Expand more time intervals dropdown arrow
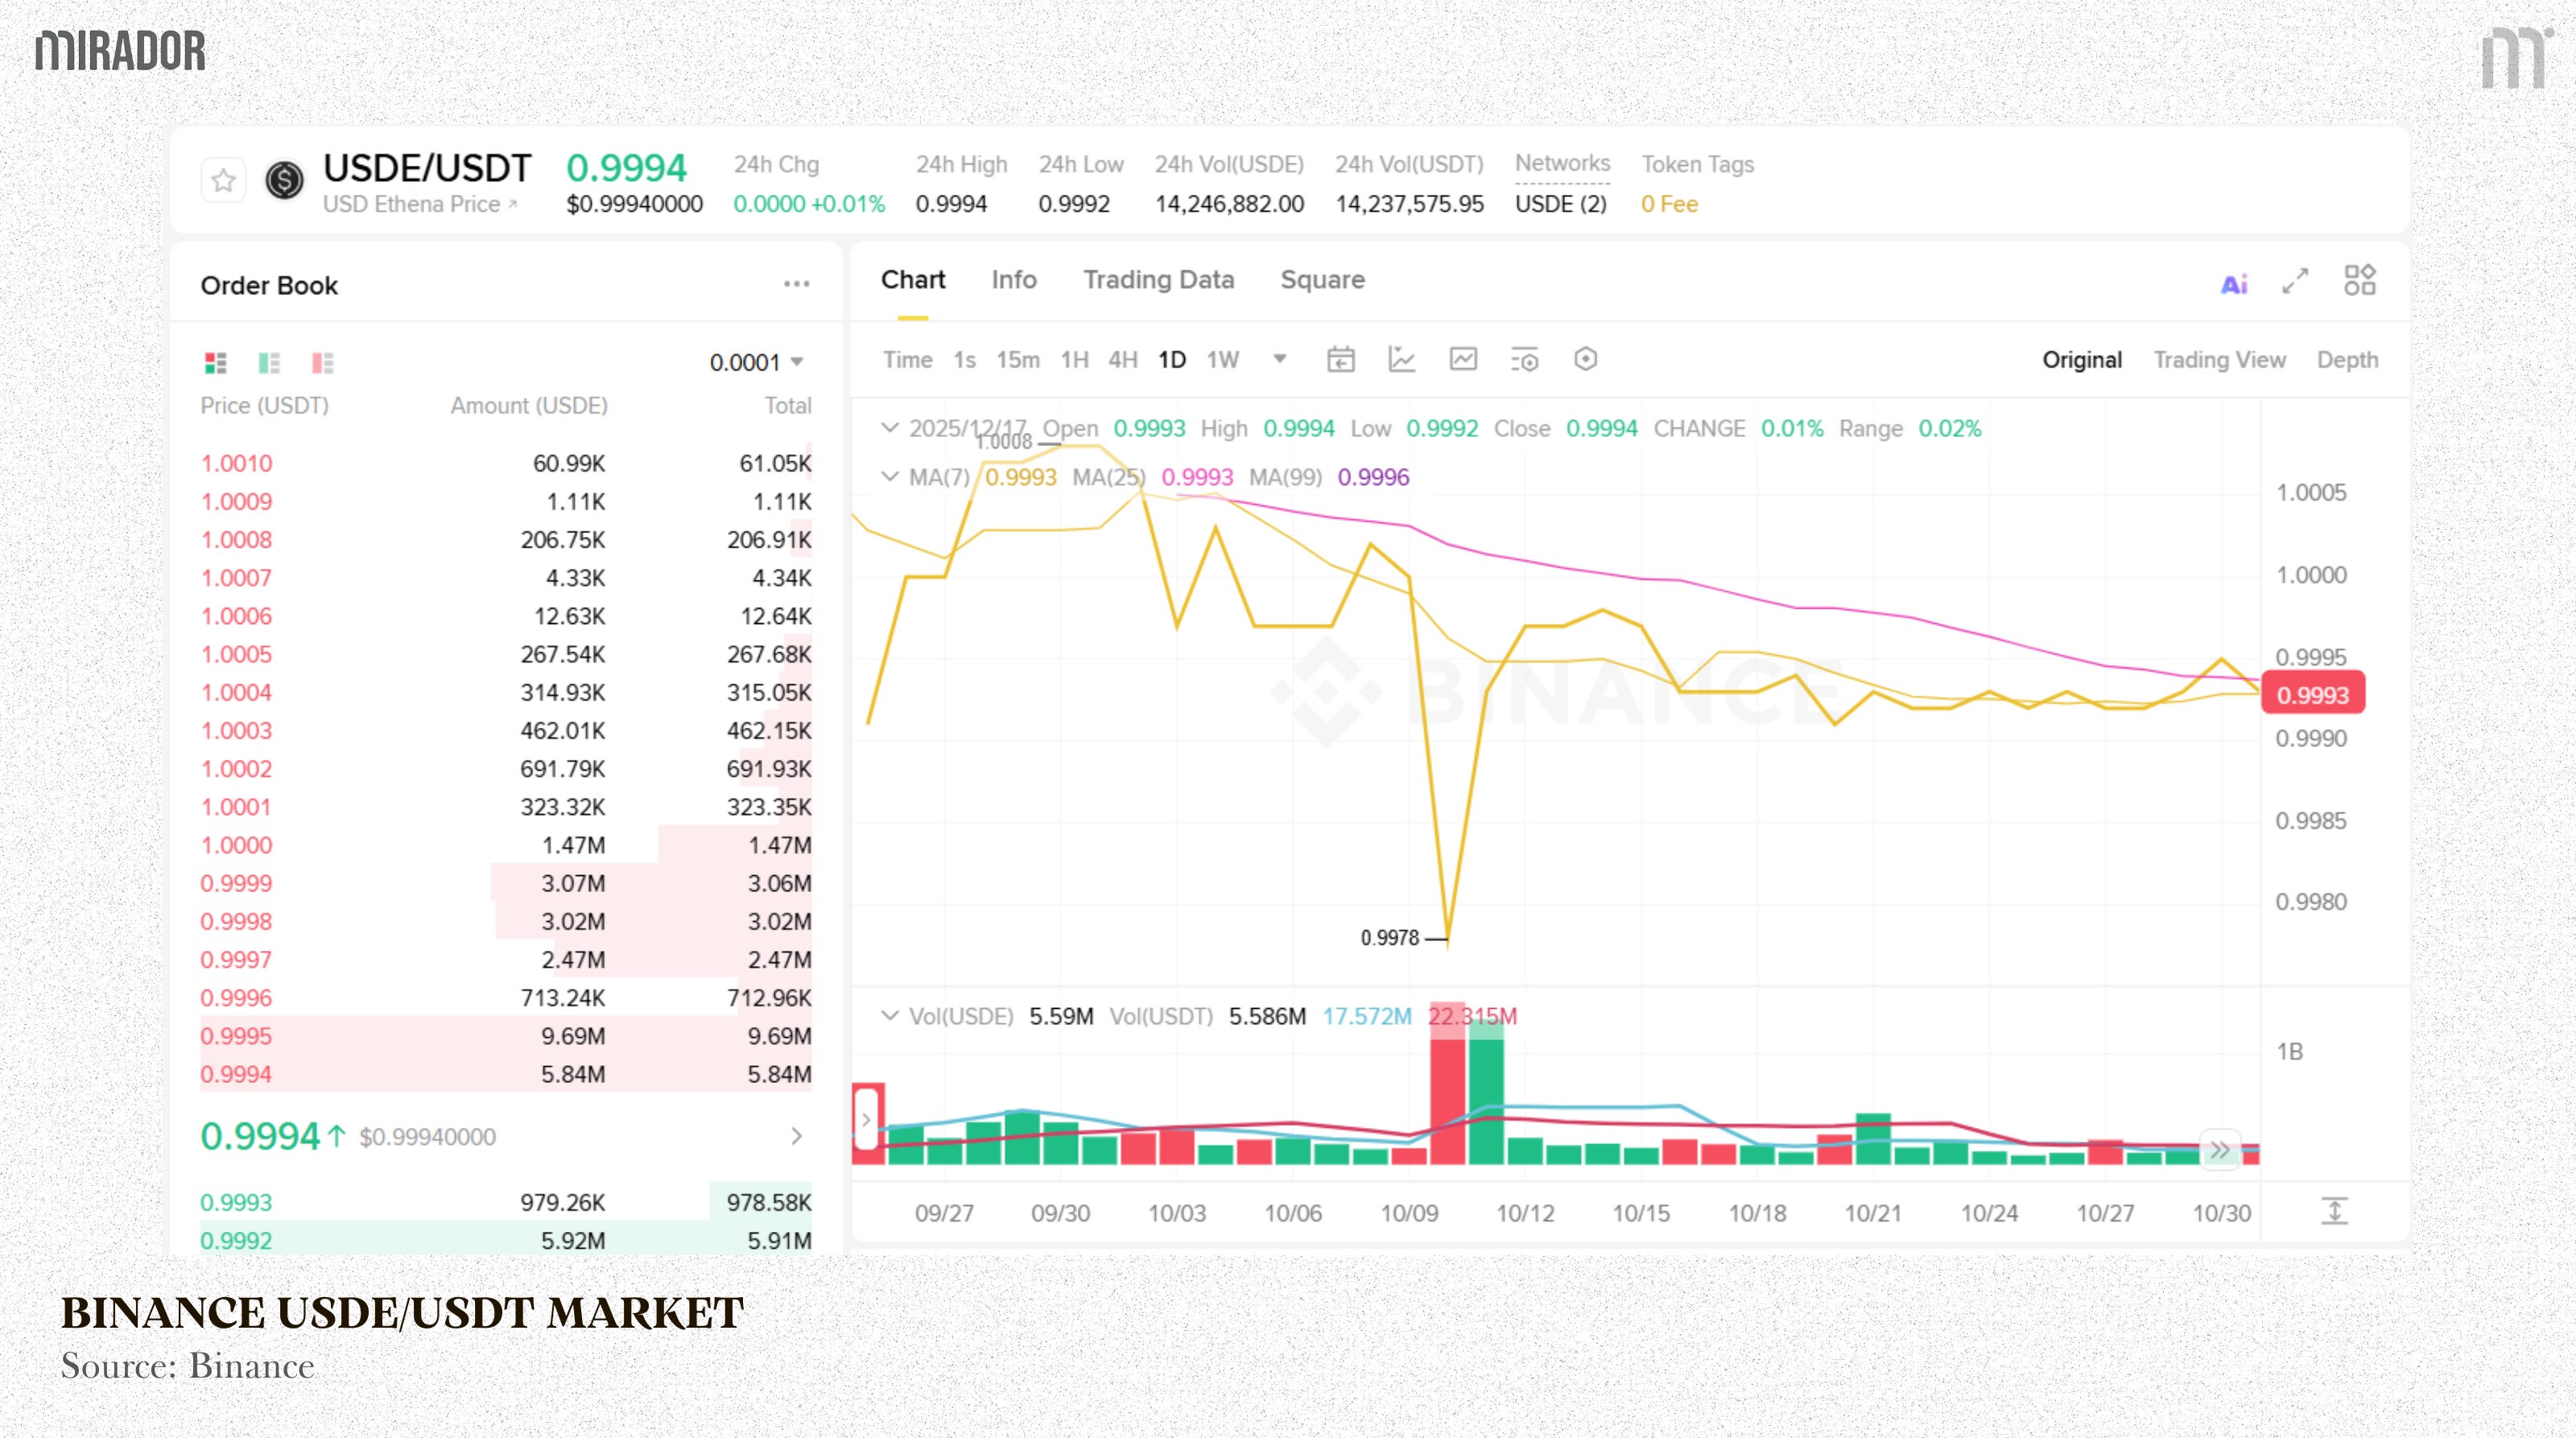 [1279, 359]
